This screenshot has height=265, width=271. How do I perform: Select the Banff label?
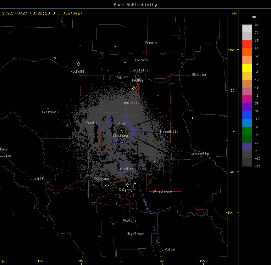coord(39,178)
